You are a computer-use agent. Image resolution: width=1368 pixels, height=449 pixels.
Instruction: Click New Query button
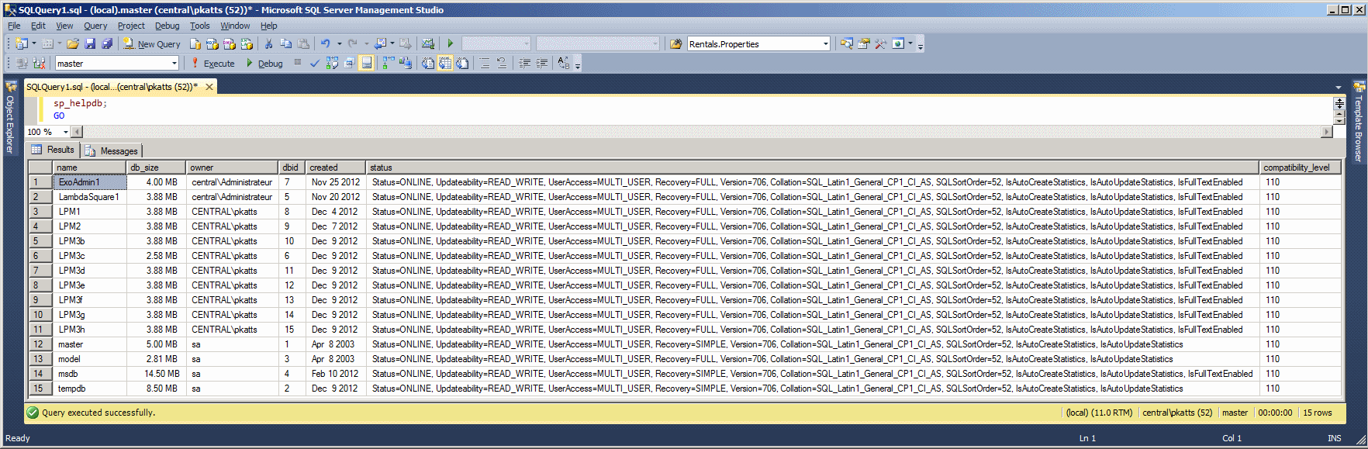tap(151, 44)
